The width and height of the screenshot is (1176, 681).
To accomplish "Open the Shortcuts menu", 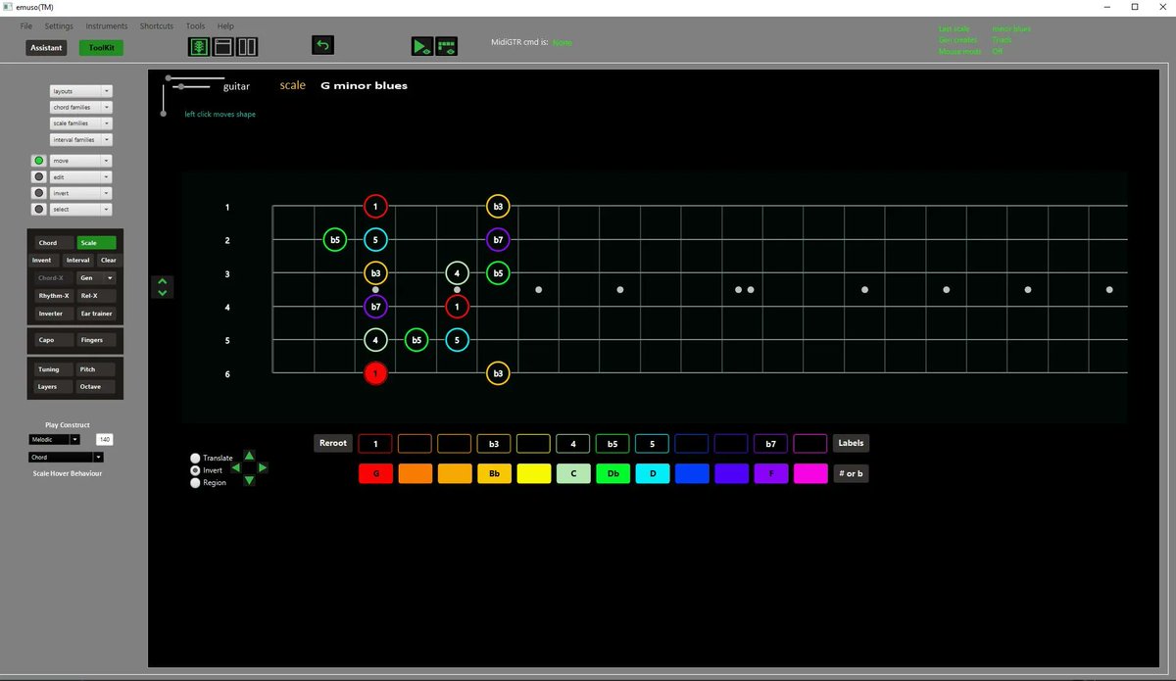I will pyautogui.click(x=157, y=25).
